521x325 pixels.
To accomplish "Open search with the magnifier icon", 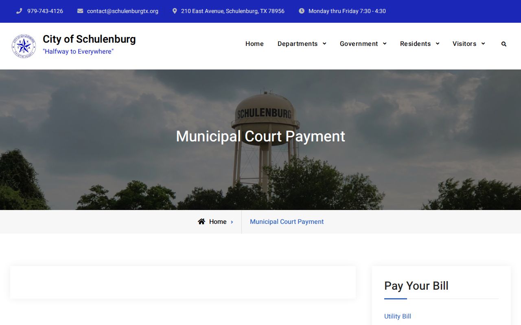I will click(x=504, y=44).
